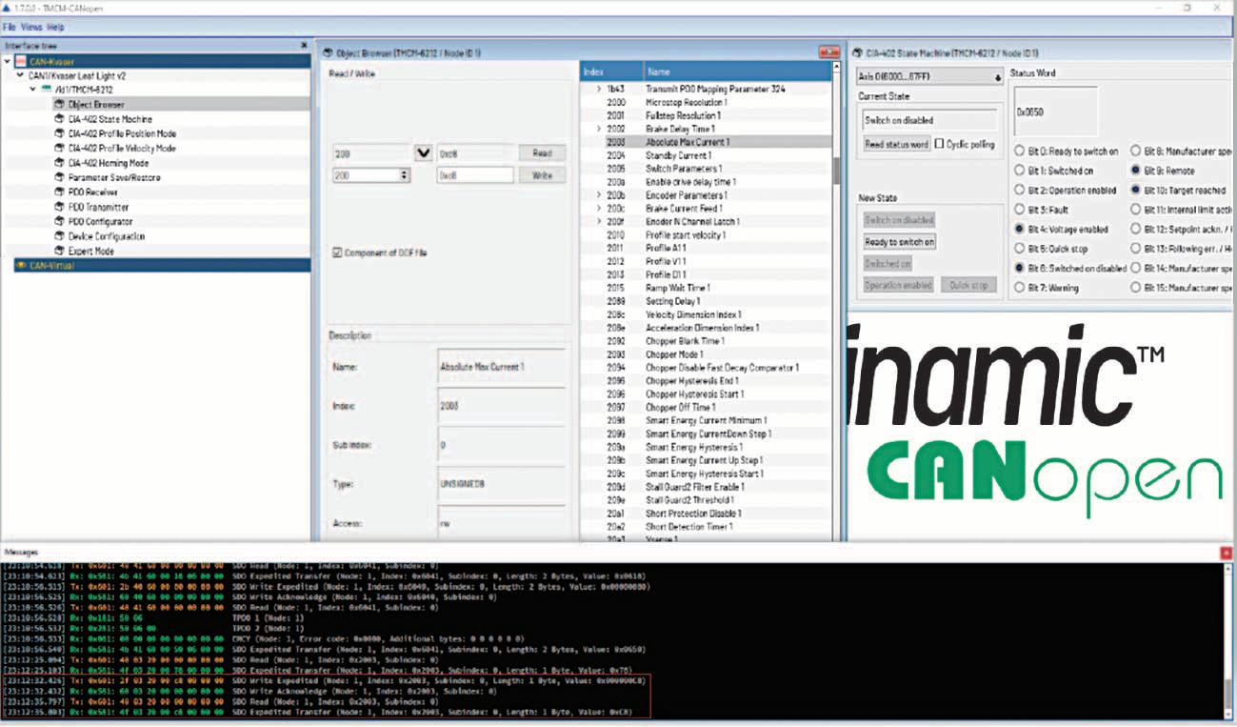This screenshot has width=1237, height=727.
Task: Click the CiA-402 Homing Mode icon
Action: click(59, 163)
